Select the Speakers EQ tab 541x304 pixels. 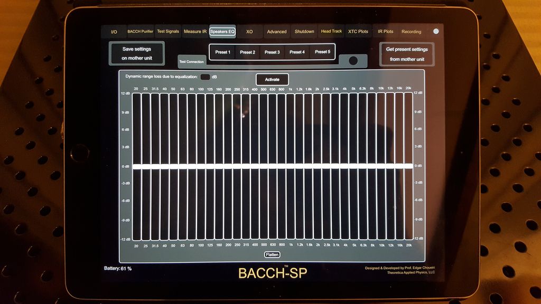[222, 31]
